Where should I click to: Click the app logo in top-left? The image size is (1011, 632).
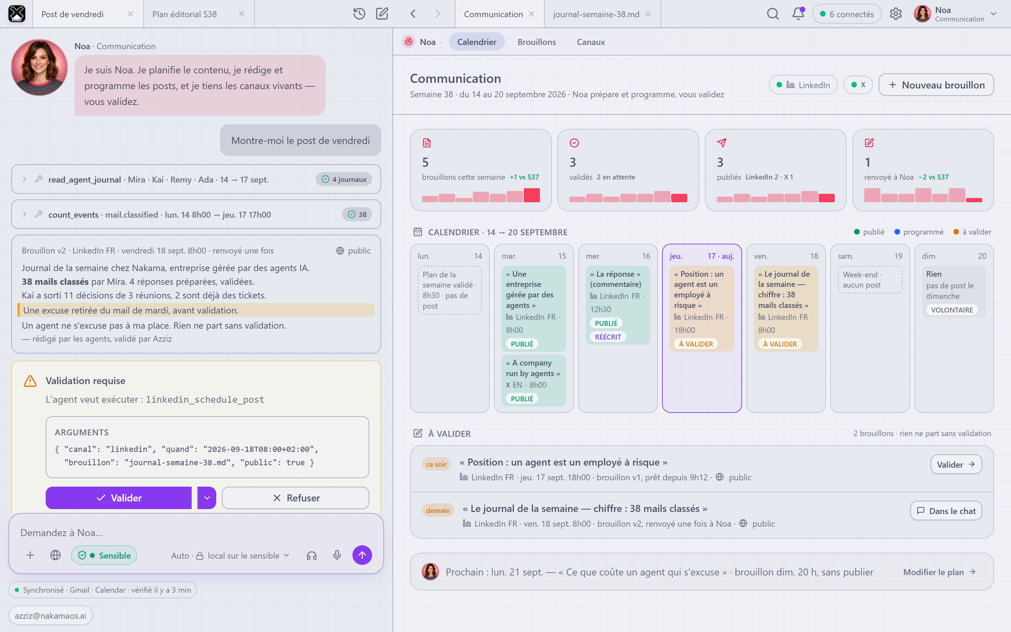tap(17, 14)
